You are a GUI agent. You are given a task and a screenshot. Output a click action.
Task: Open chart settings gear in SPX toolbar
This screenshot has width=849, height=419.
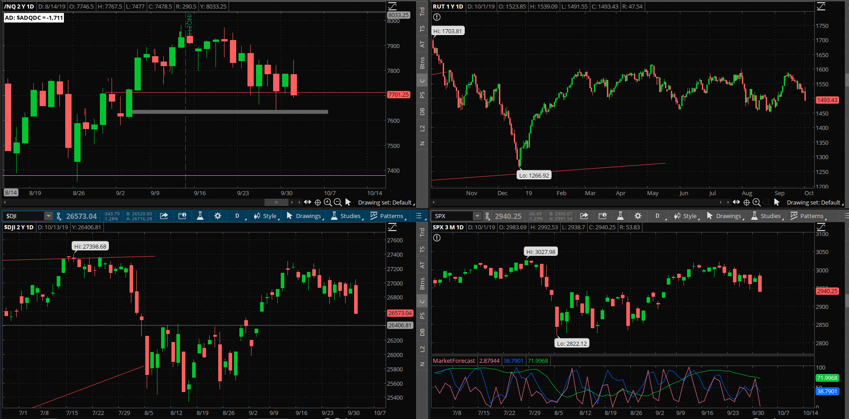(x=638, y=216)
